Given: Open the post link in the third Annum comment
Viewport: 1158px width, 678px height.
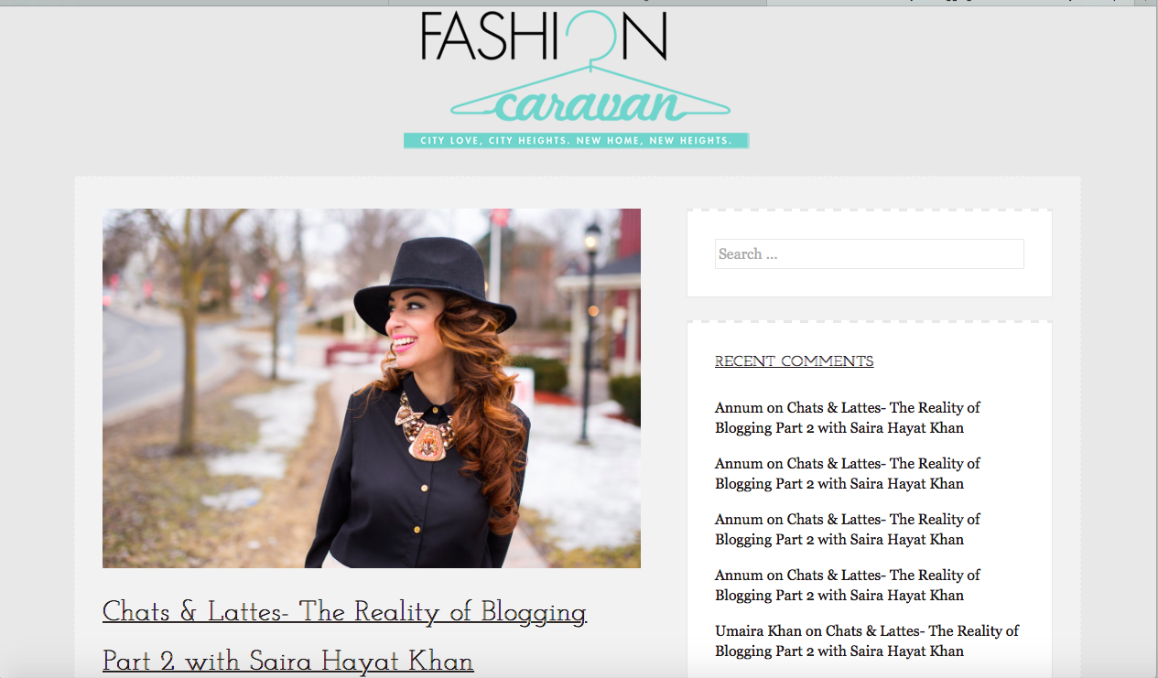Looking at the screenshot, I should coord(847,530).
